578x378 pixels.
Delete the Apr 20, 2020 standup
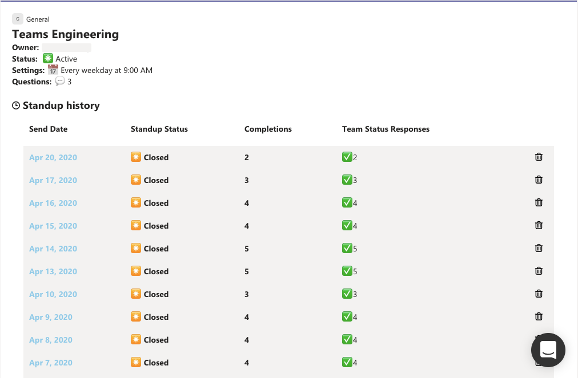click(539, 157)
